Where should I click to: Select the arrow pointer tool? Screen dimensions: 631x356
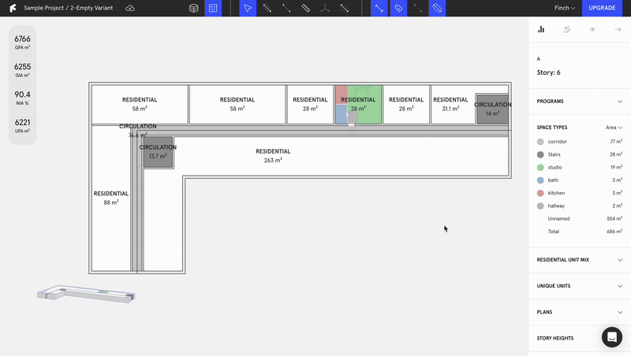(248, 8)
